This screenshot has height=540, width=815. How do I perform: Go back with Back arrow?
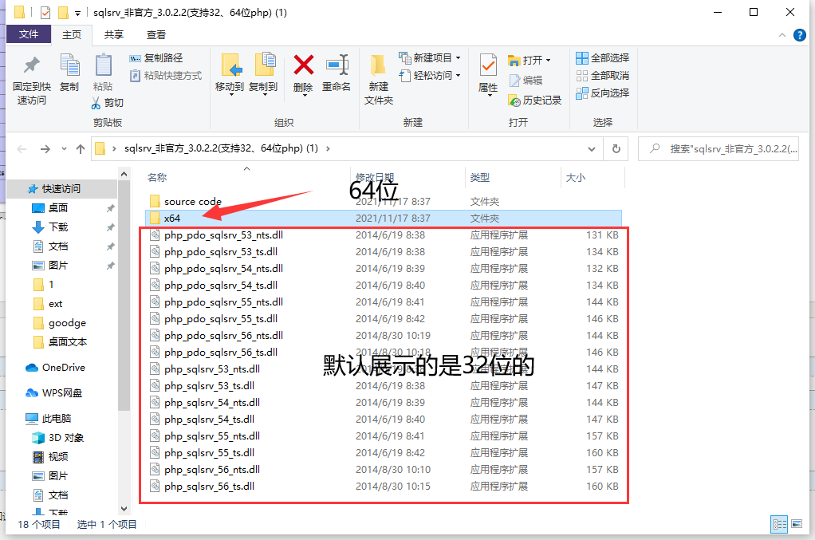[x=22, y=149]
